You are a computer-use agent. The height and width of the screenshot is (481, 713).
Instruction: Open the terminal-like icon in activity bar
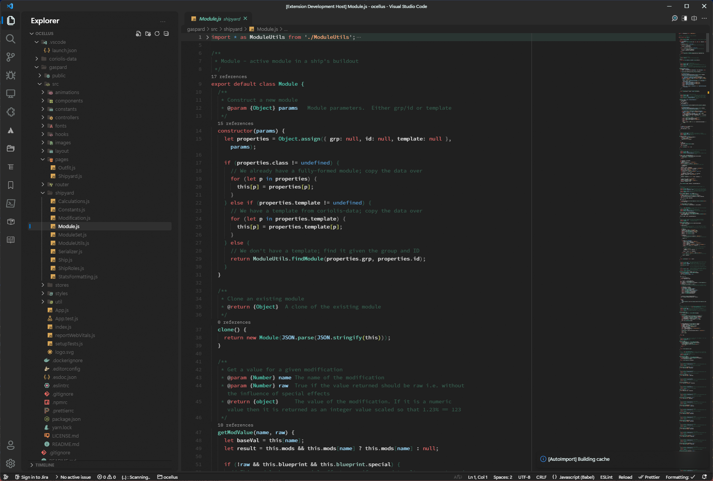pos(11,203)
